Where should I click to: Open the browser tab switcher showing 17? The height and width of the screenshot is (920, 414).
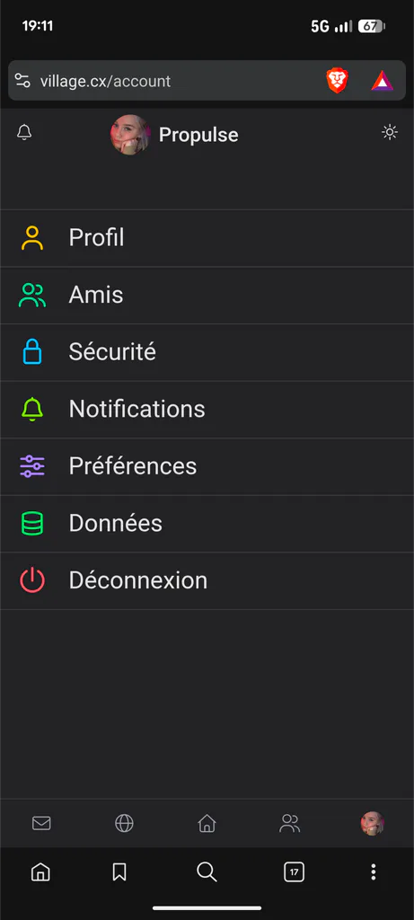295,871
